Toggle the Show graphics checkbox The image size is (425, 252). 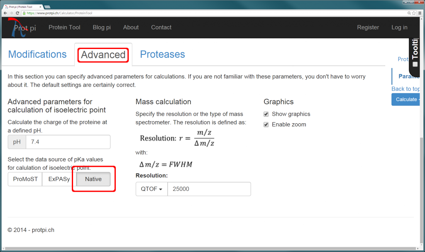(266, 114)
